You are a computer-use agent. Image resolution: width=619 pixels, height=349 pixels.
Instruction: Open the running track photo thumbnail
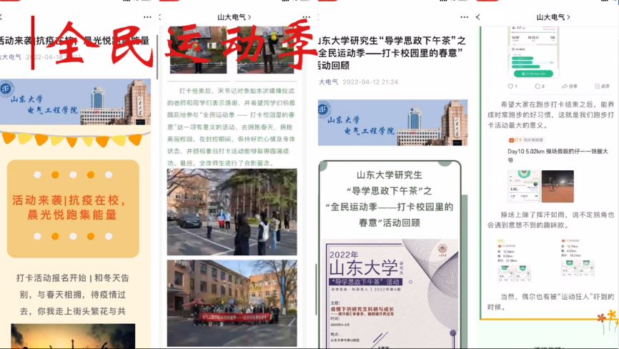(x=557, y=186)
